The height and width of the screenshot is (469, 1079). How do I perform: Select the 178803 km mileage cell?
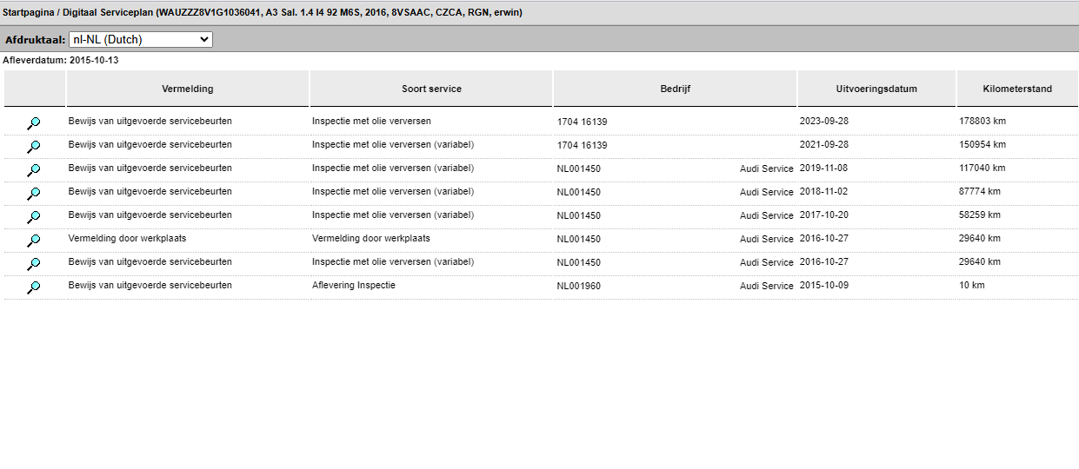pyautogui.click(x=982, y=122)
